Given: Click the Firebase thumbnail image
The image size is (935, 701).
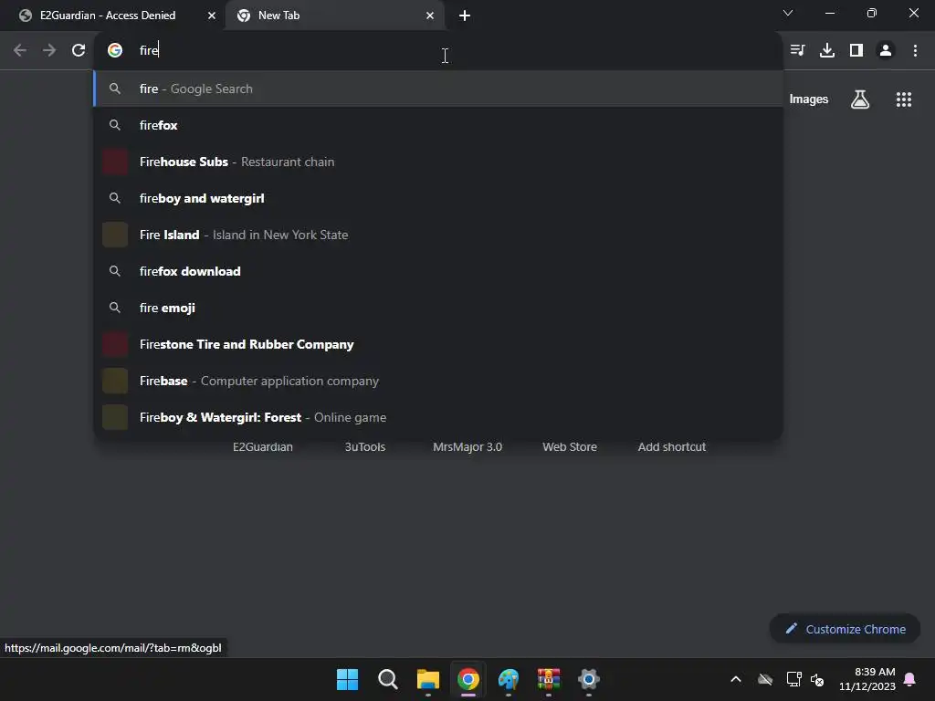Looking at the screenshot, I should tap(115, 381).
